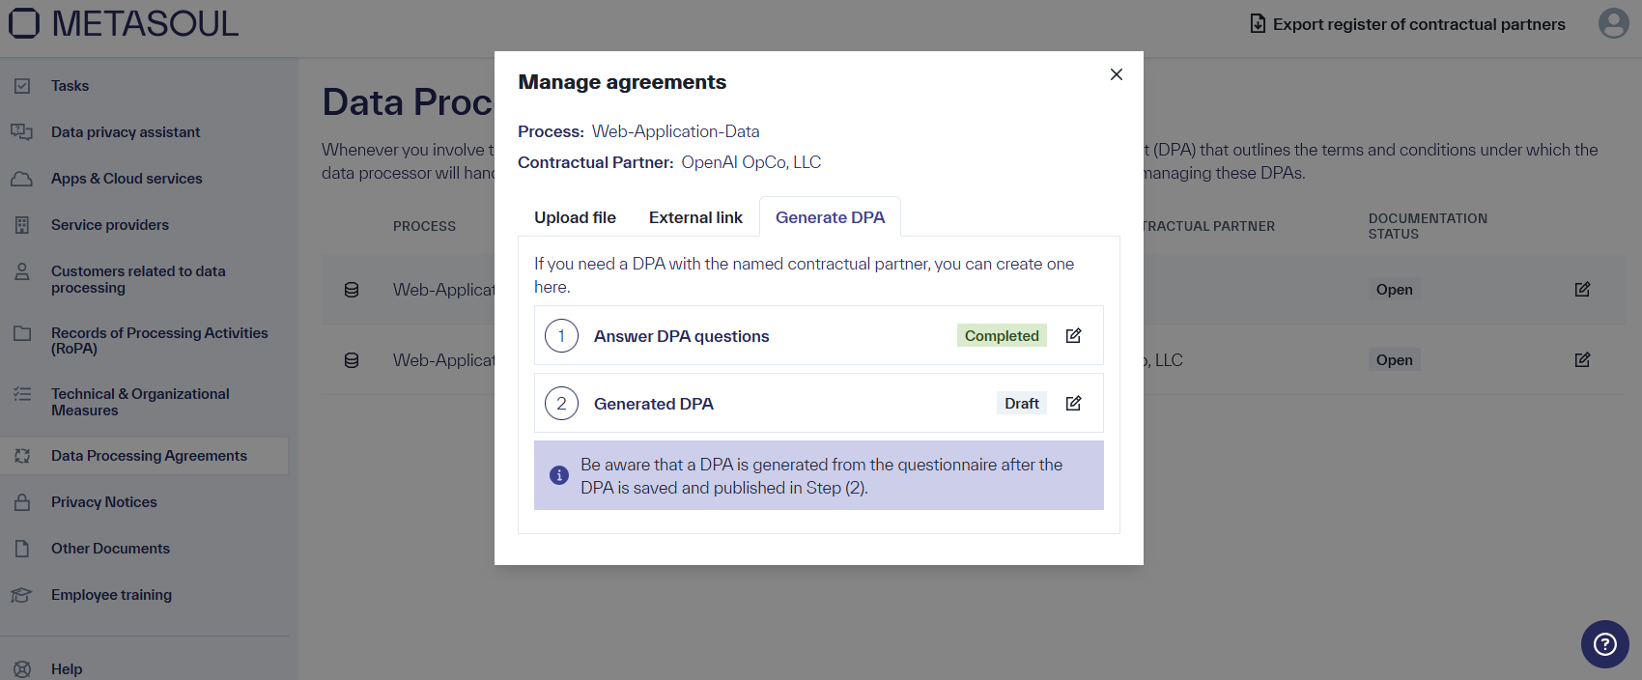The height and width of the screenshot is (680, 1642).
Task: Open Tasks in the sidebar
Action: click(70, 86)
